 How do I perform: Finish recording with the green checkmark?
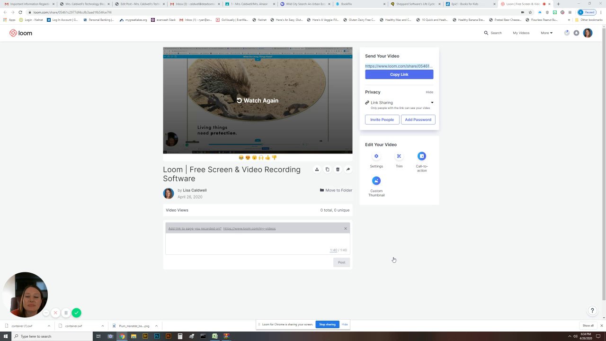[76, 313]
